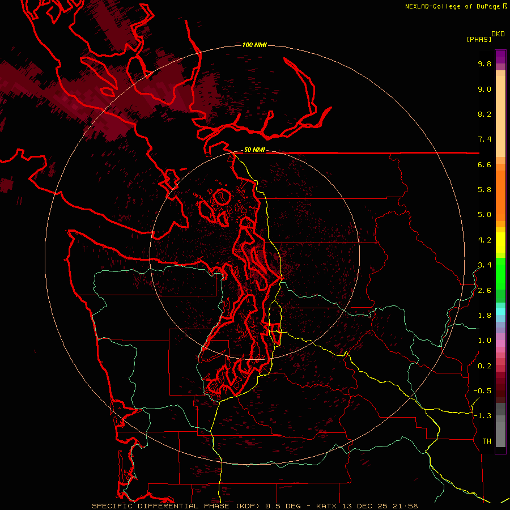The height and width of the screenshot is (510, 510).
Task: Click the 7.4 scale value
Action: point(484,139)
